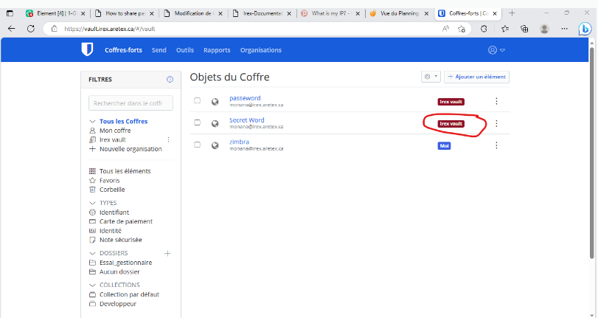Click the Moi badge on zimbra
This screenshot has width=598, height=318.
(444, 146)
